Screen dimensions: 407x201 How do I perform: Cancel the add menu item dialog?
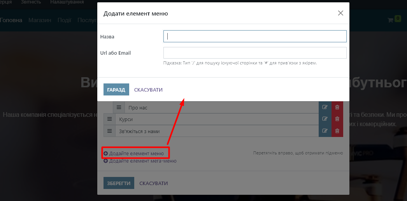click(148, 90)
